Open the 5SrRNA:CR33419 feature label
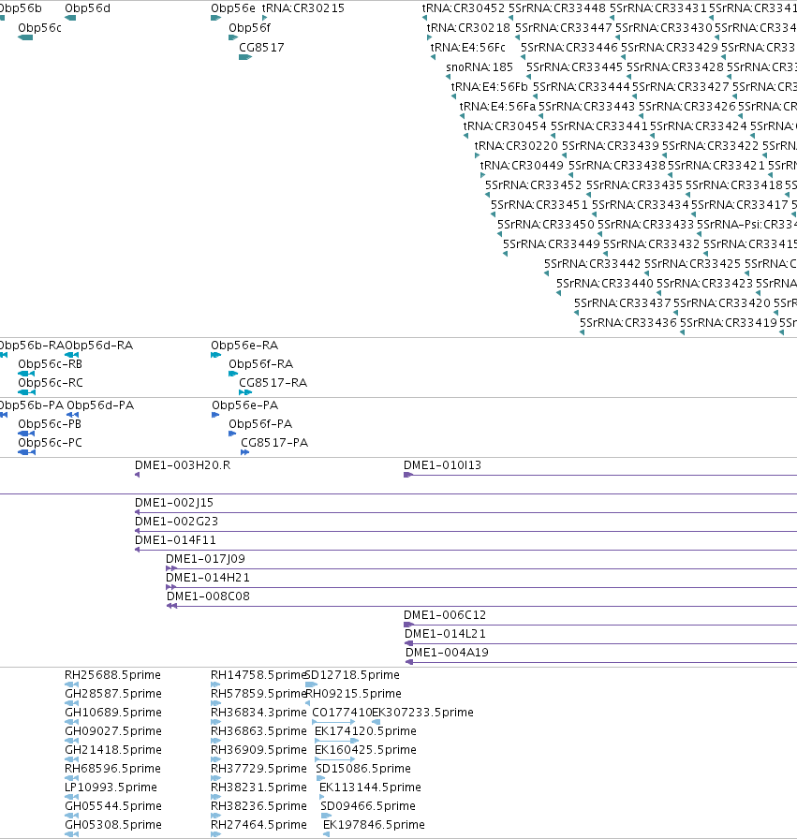The image size is (797, 839). 729,323
